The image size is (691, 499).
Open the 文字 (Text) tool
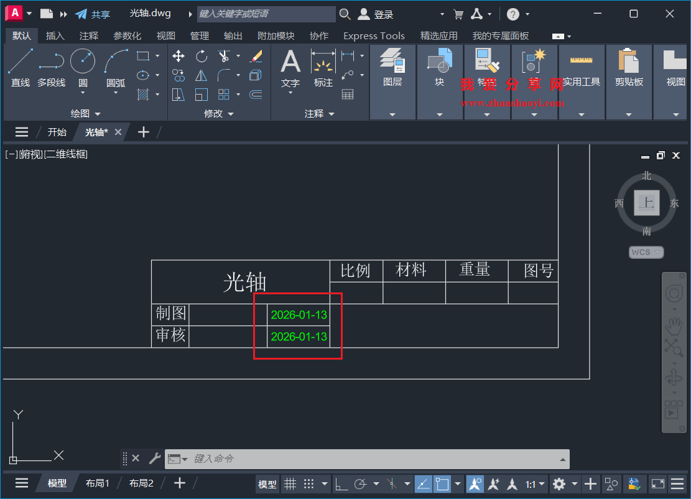(290, 64)
